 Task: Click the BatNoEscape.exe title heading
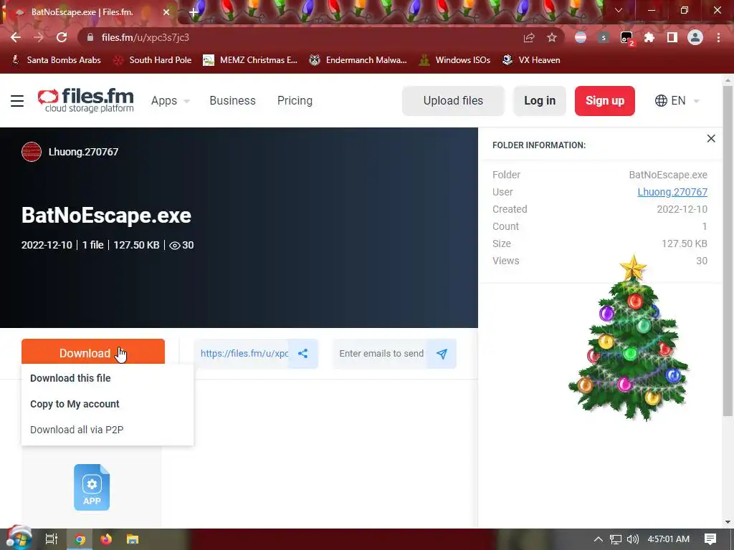pyautogui.click(x=106, y=216)
